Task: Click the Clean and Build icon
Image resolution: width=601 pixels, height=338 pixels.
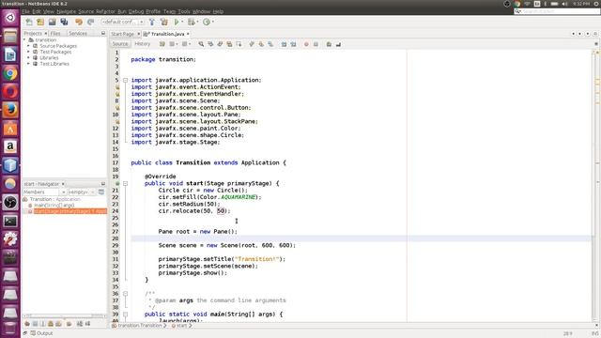Action: click(x=164, y=22)
